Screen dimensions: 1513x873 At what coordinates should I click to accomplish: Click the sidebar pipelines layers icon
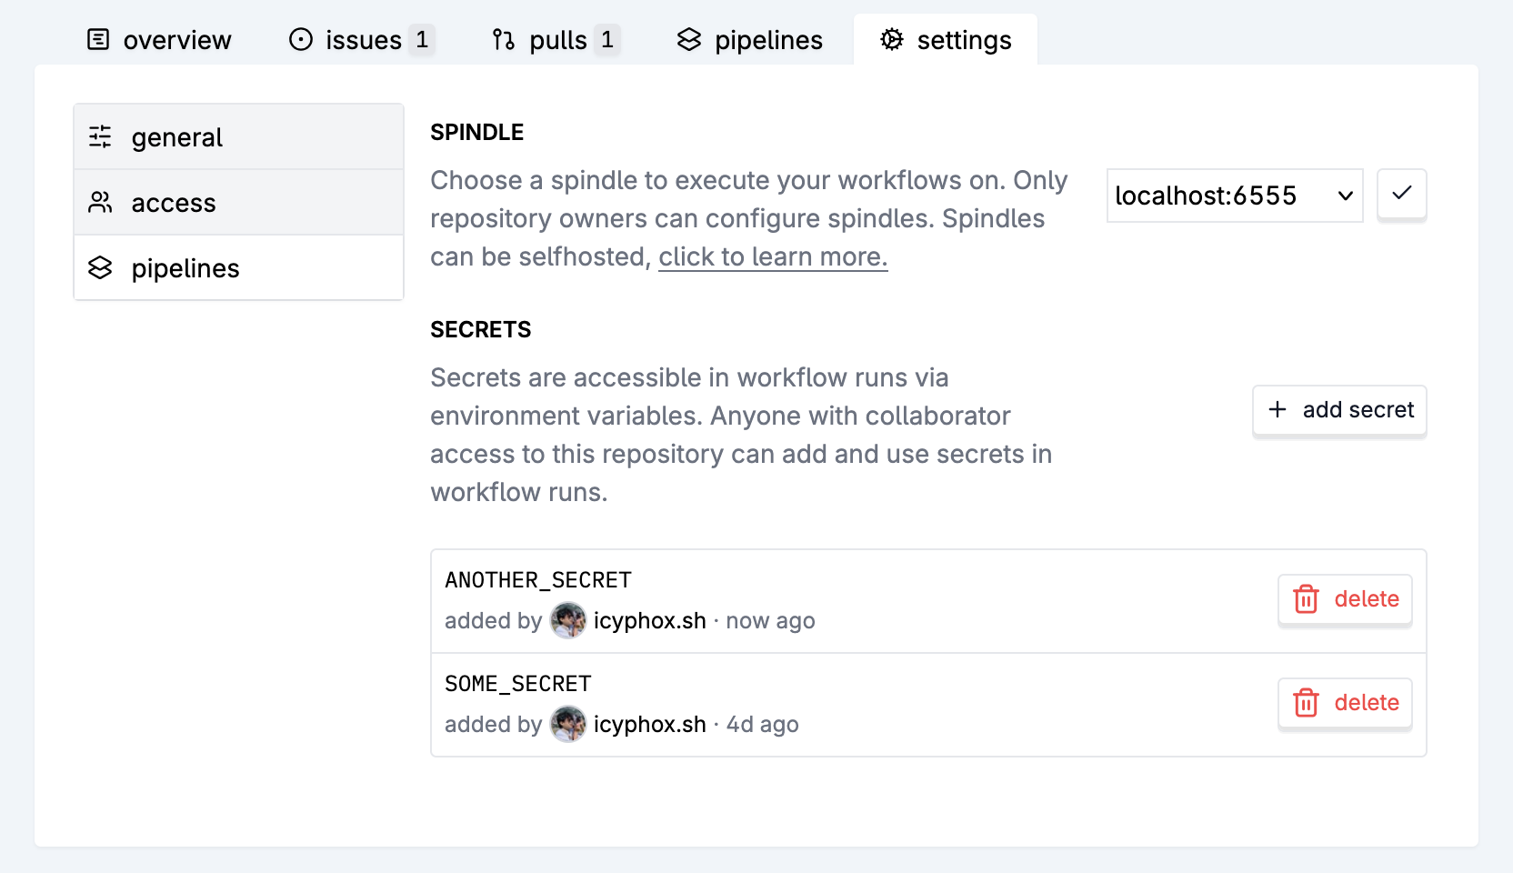tap(100, 268)
